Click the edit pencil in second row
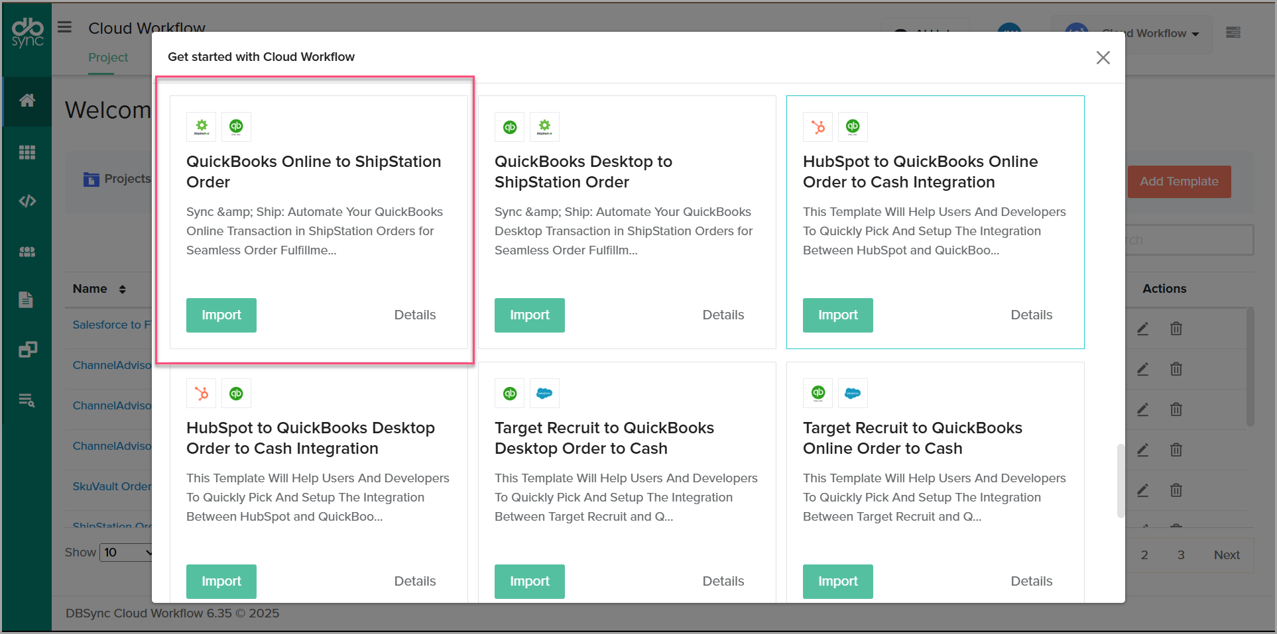The height and width of the screenshot is (634, 1277). (1142, 369)
